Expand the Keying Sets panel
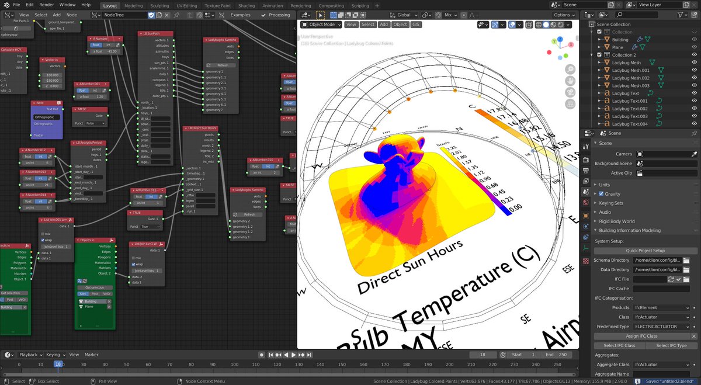Image resolution: width=701 pixels, height=385 pixels. click(x=611, y=203)
